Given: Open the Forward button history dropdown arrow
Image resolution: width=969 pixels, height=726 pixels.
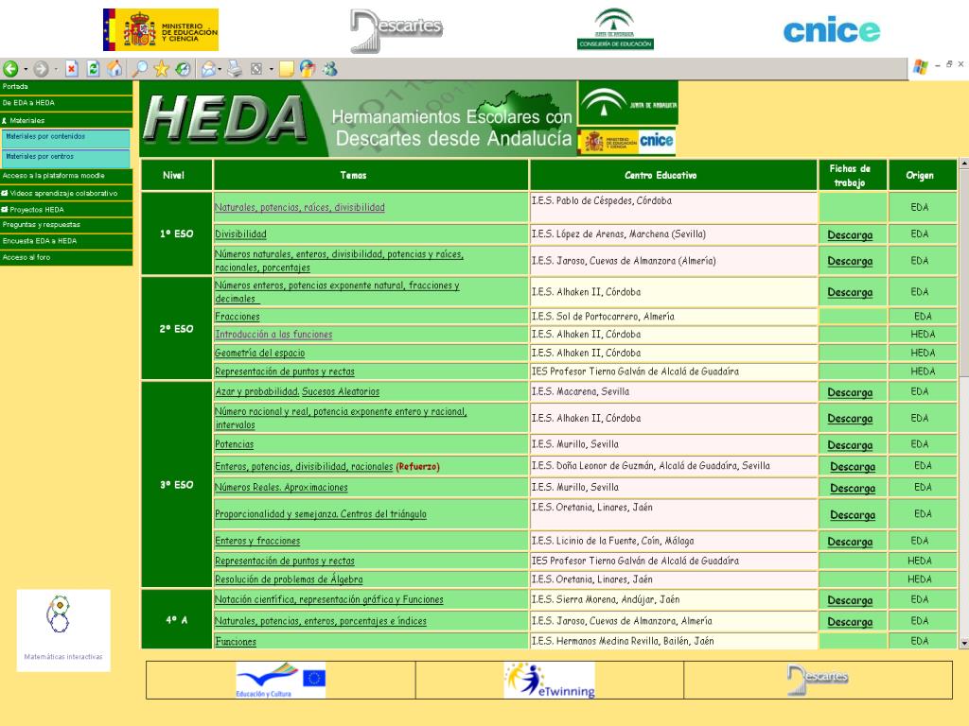Looking at the screenshot, I should click(56, 69).
